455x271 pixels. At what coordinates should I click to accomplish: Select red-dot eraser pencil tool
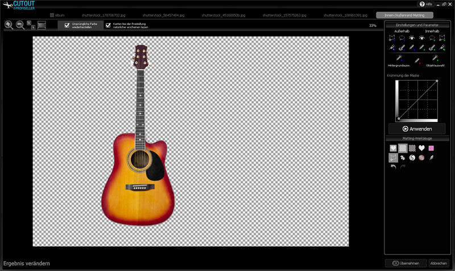tap(417, 61)
